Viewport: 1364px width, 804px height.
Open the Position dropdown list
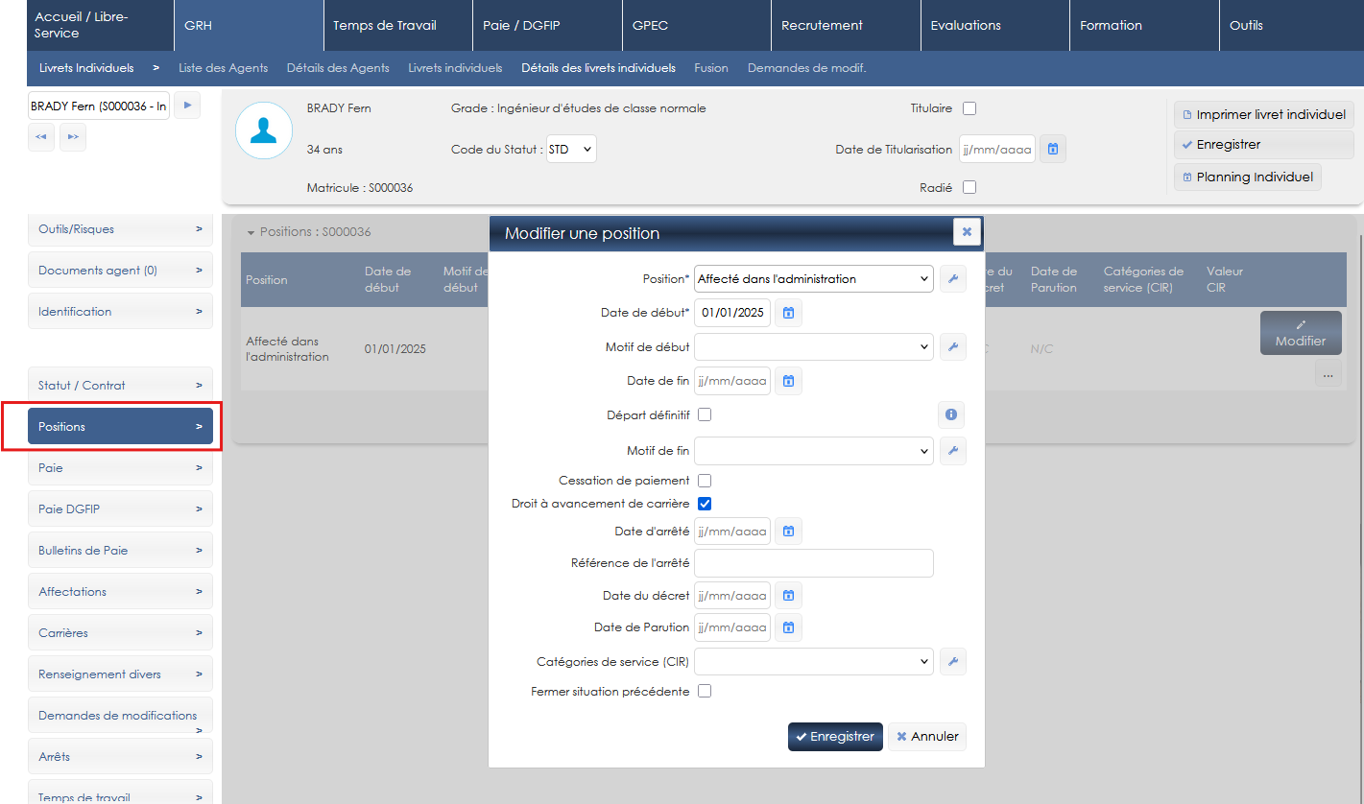(813, 279)
